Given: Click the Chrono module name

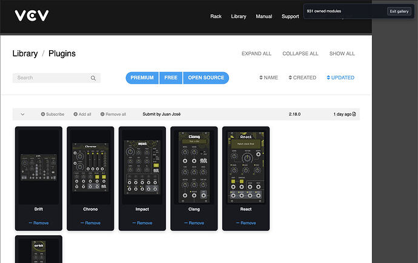Looking at the screenshot, I should (x=90, y=209).
